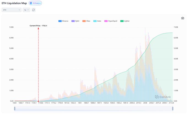The image size is (187, 115).
Task: Click the camera screenshot icon
Action: (183, 18)
